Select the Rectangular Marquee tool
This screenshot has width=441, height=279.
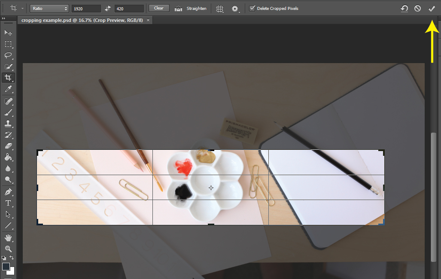click(x=8, y=44)
